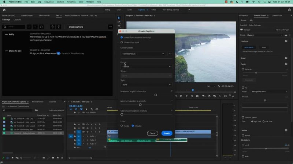
Task: Open timeline display settings wrench
Action: coord(92,109)
